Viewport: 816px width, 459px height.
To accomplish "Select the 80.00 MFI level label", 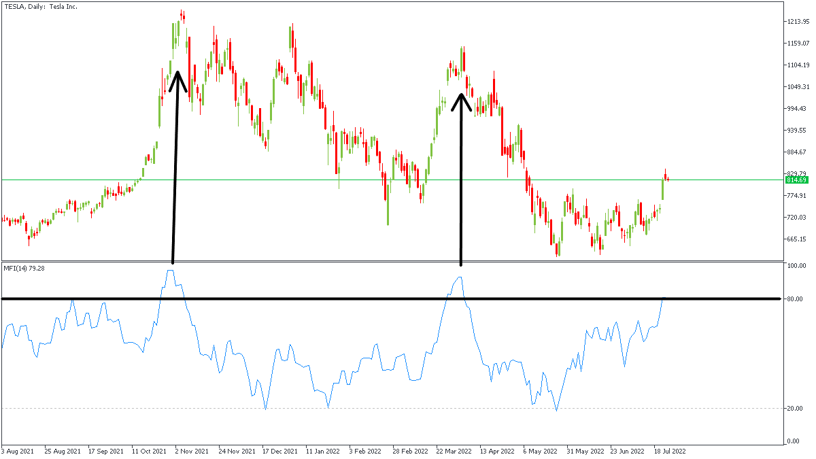I will point(796,299).
